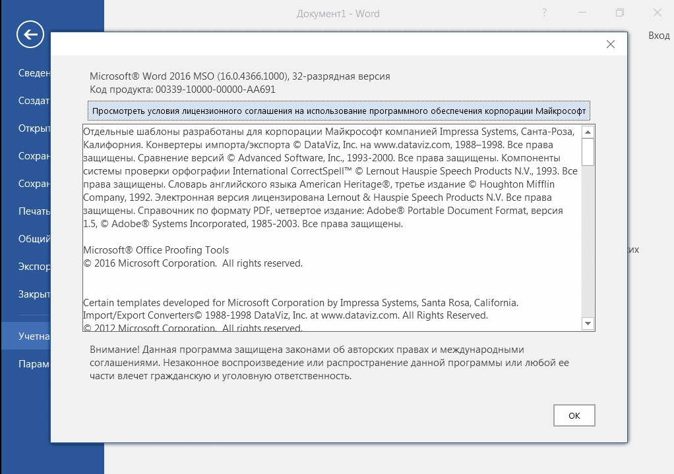Viewport: 674px width, 474px height.
Task: Click the 'Внимание! Данная программа защищена' warning text
Action: tap(329, 363)
